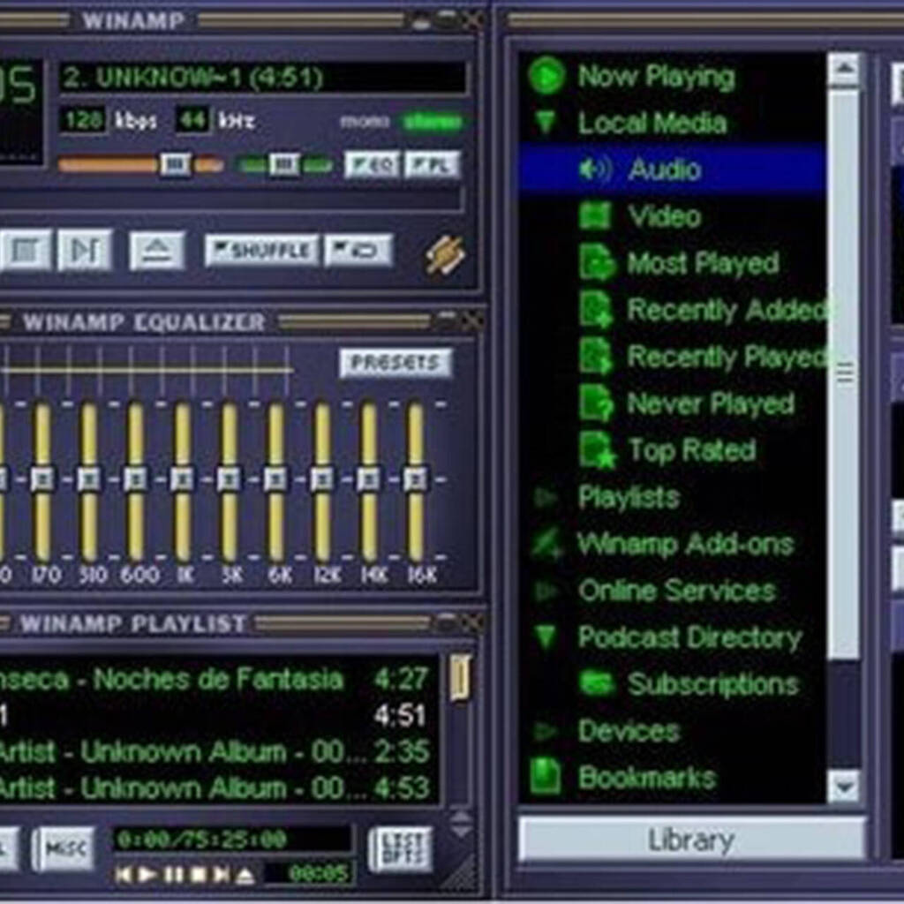Open the Top Rated view

coord(691,450)
